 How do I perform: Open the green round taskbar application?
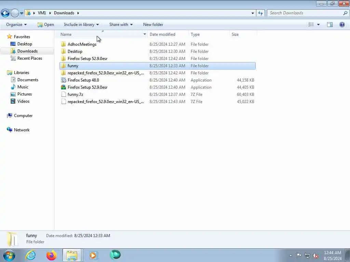115,255
